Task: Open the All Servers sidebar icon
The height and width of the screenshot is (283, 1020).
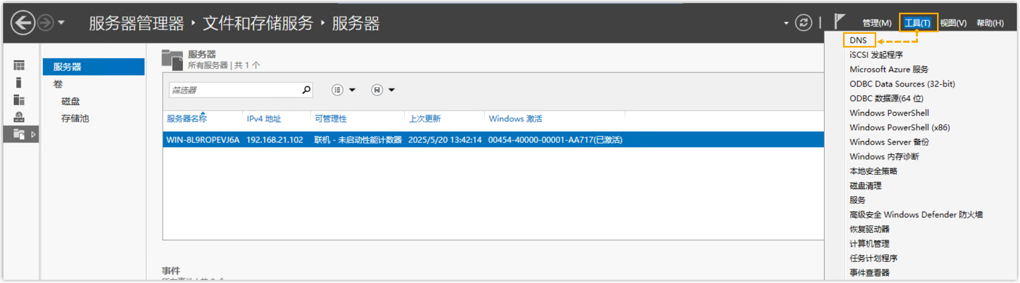Action: pyautogui.click(x=19, y=100)
